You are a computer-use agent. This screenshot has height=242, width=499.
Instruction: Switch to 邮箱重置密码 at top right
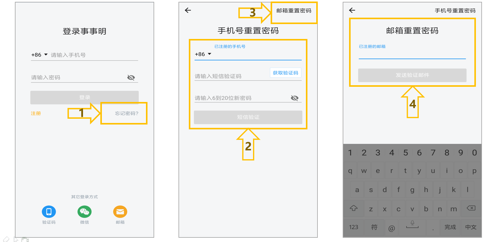point(294,11)
